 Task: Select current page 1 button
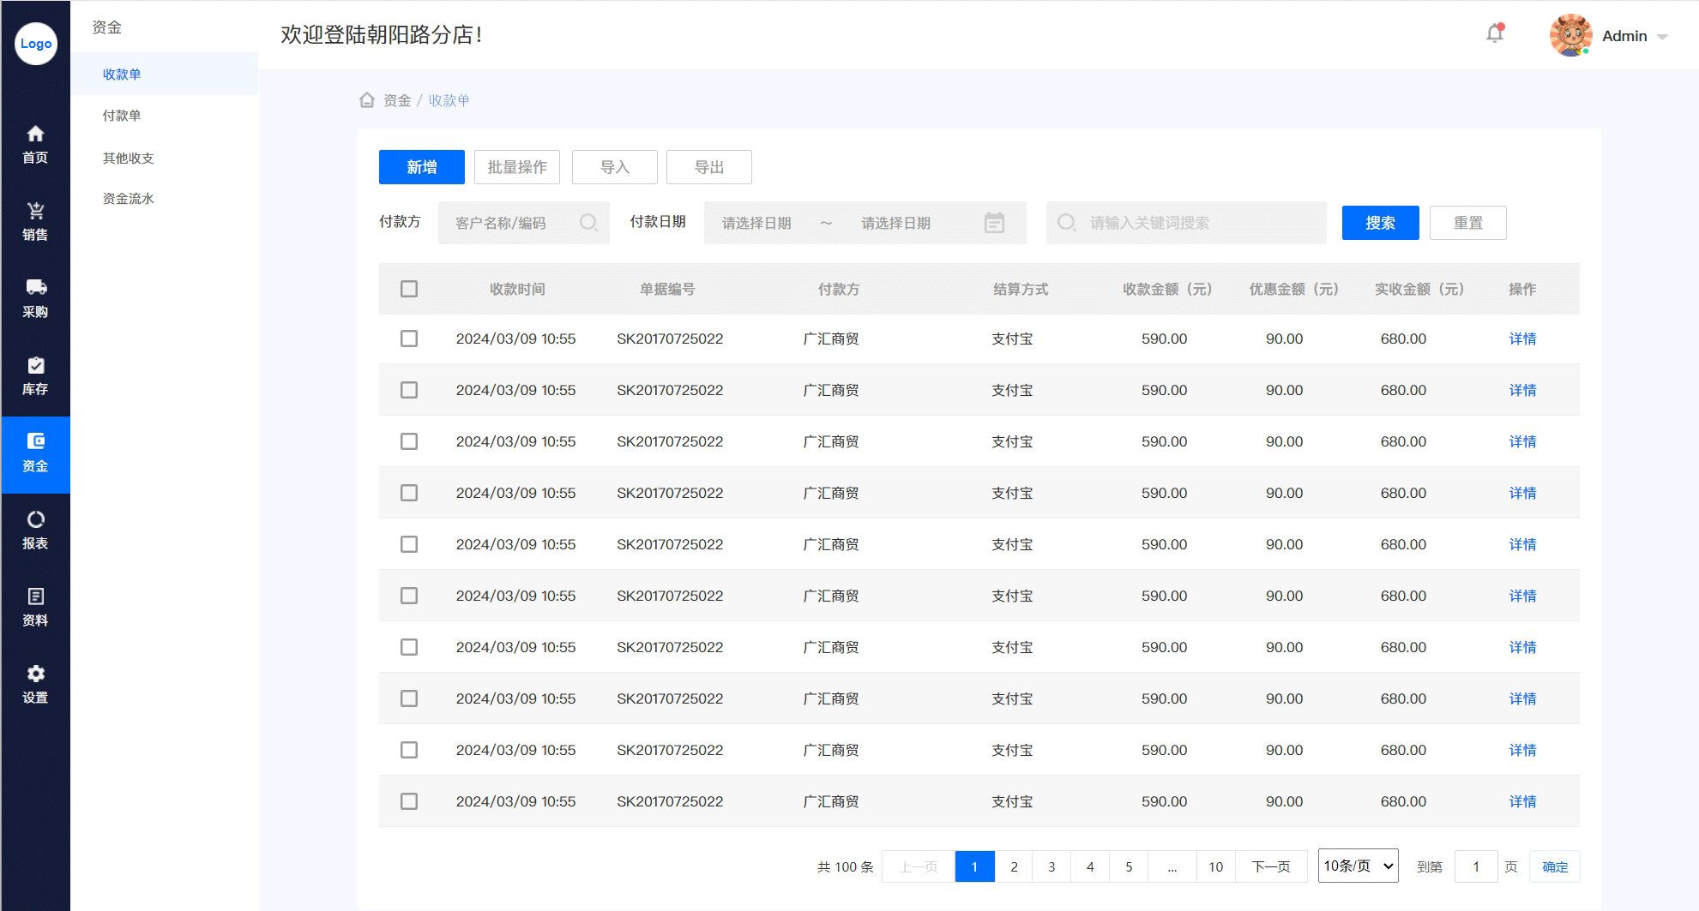(974, 866)
